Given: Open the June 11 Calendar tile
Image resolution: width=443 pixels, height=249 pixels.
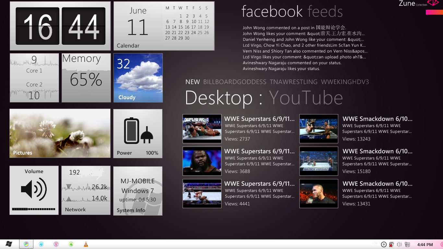Looking at the screenshot, I should (x=164, y=26).
